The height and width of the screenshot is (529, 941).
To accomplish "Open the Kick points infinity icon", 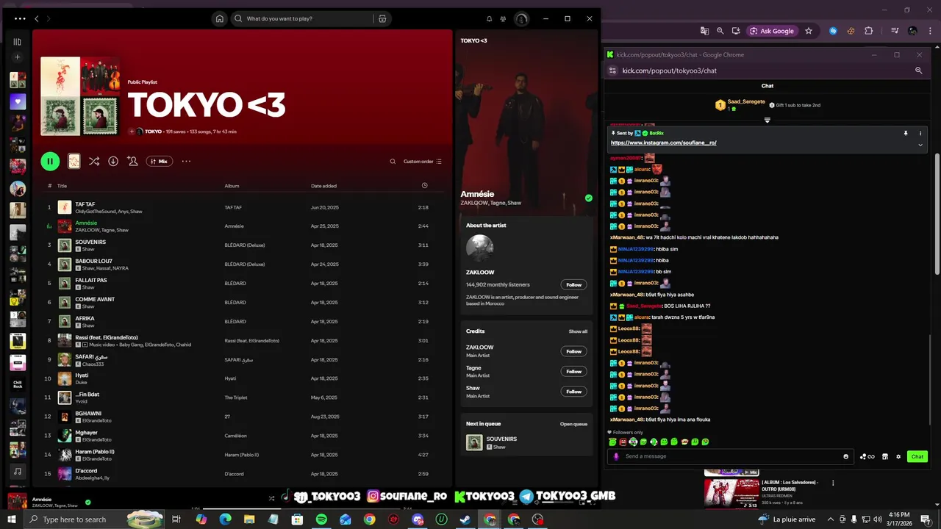I will [x=867, y=456].
